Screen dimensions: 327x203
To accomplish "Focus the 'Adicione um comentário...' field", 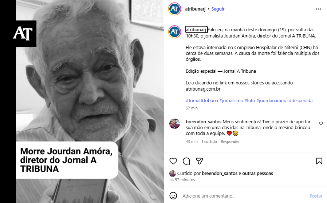I will [x=244, y=196].
